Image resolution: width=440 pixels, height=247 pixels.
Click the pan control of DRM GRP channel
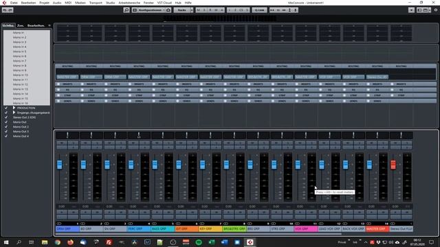[67, 135]
